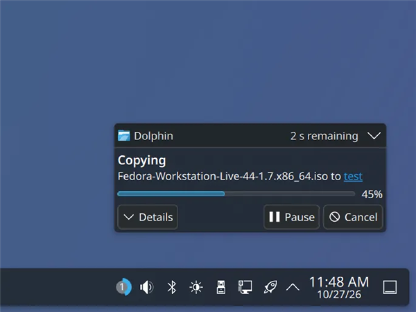Open the Bluetooth tray icon
Image resolution: width=416 pixels, height=312 pixels.
tap(172, 287)
